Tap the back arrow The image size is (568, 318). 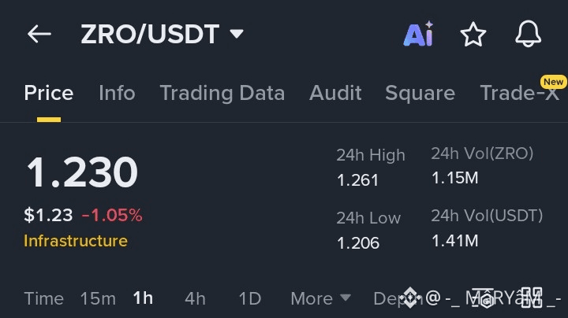pyautogui.click(x=39, y=34)
